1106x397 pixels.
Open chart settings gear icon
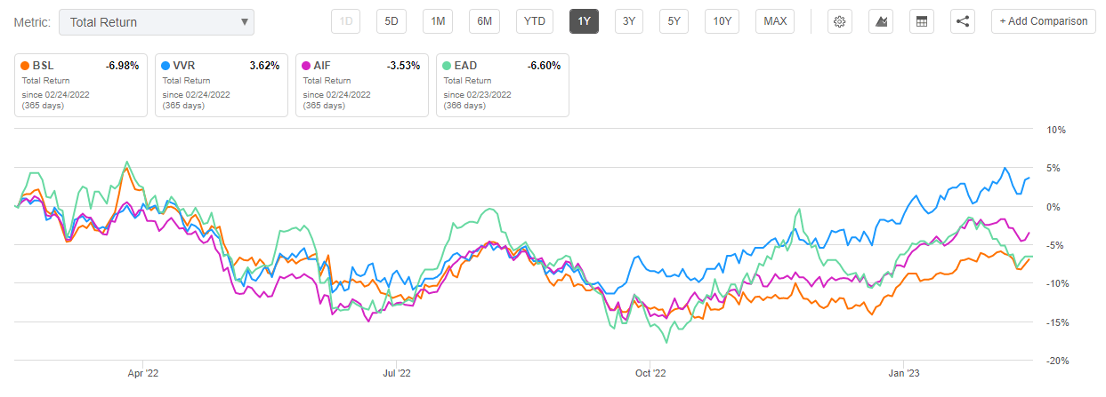[x=838, y=21]
